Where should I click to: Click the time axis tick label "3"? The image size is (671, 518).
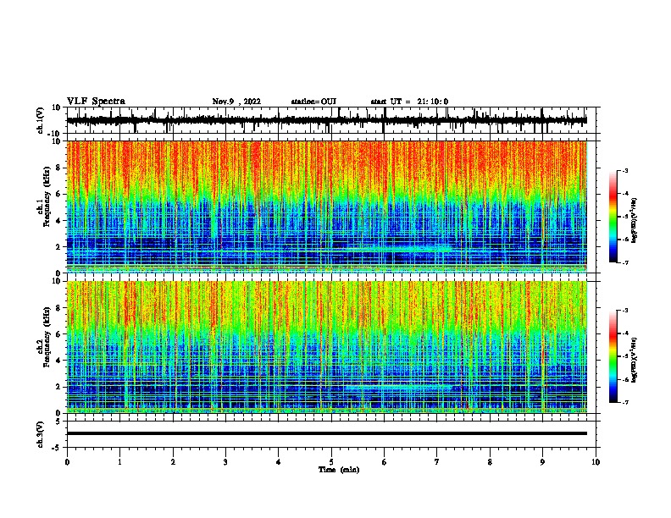pyautogui.click(x=225, y=462)
